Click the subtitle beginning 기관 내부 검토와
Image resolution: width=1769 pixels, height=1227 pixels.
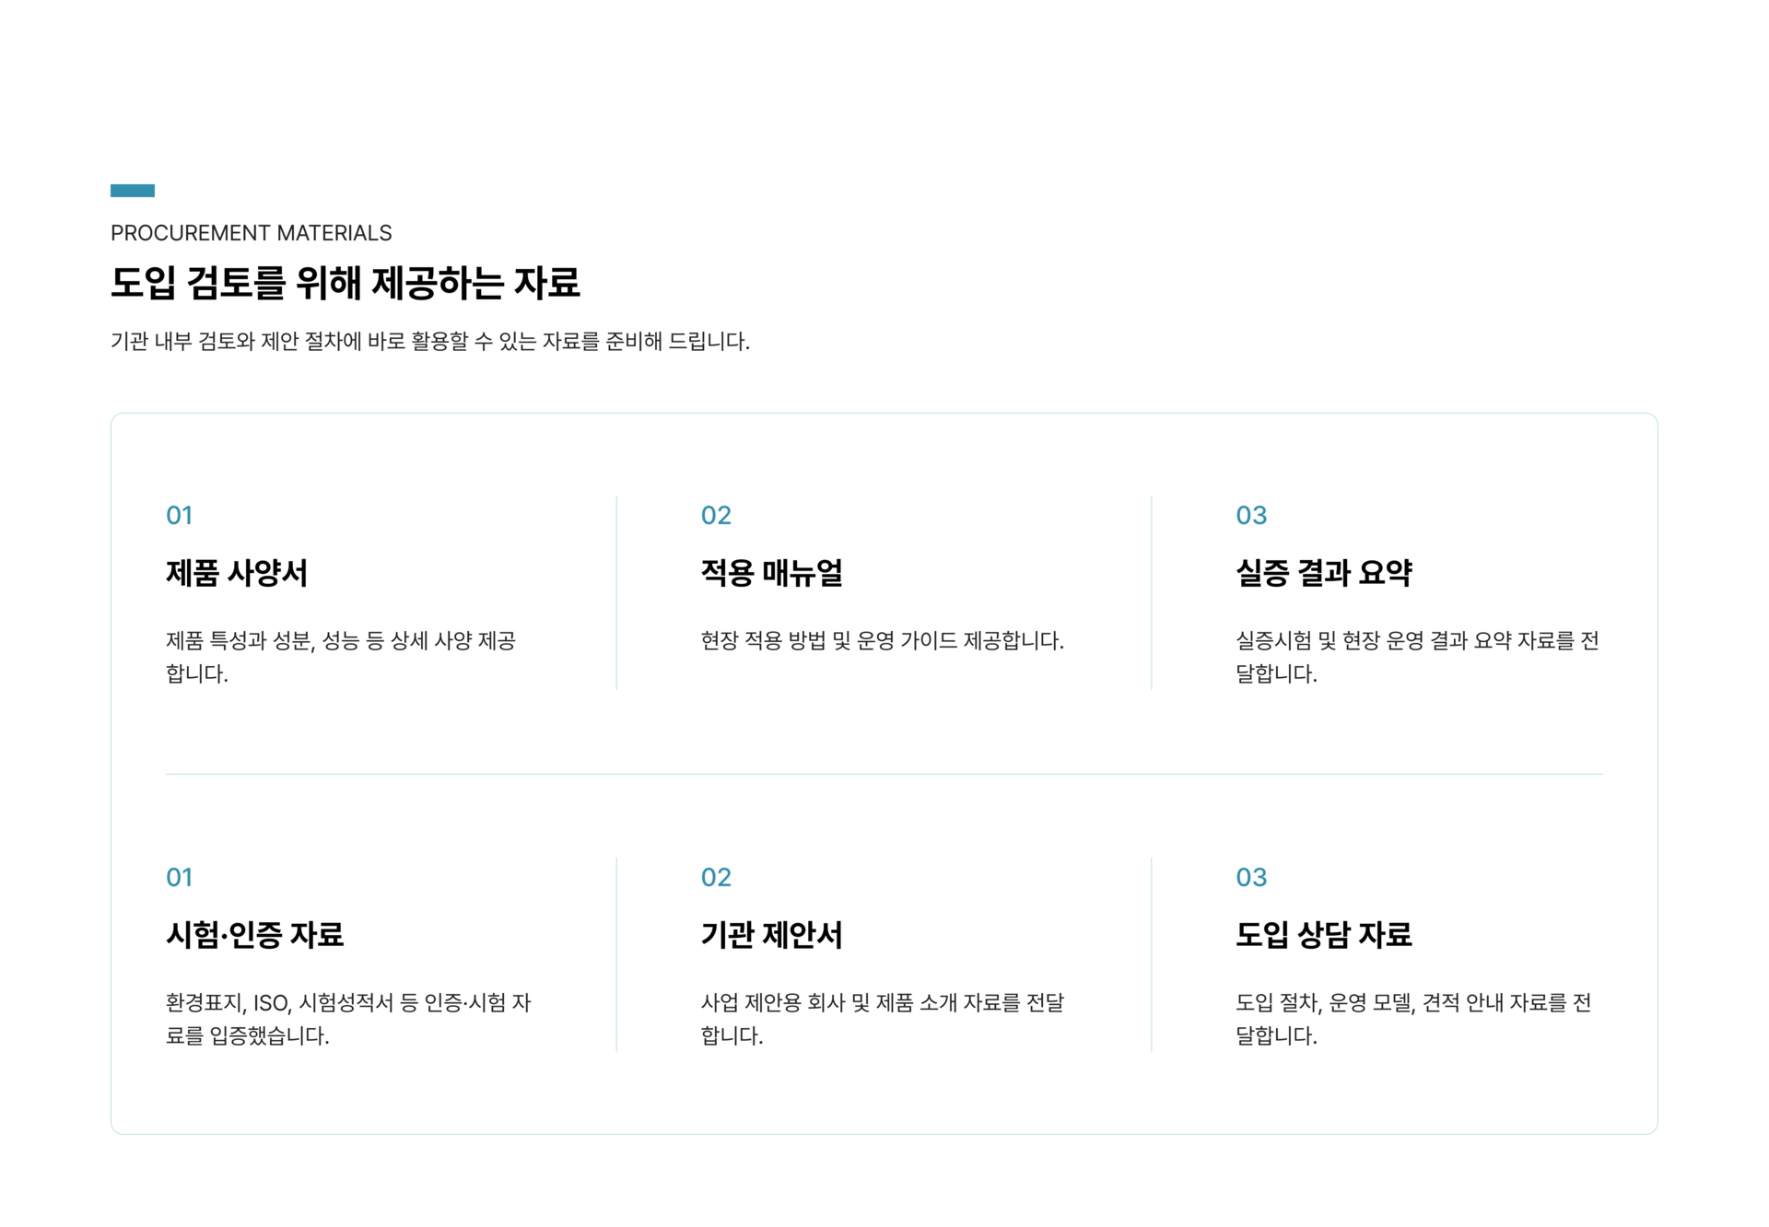(x=430, y=342)
